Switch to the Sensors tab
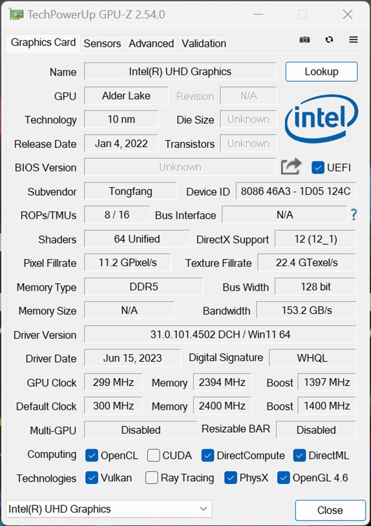 point(102,43)
